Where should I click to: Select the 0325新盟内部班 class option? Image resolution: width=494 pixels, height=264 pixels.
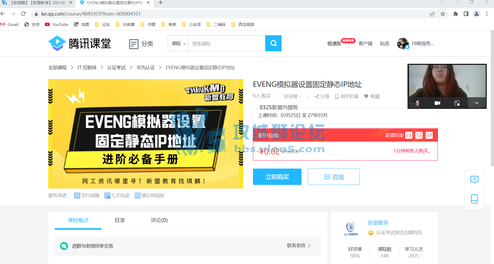[x=345, y=114]
